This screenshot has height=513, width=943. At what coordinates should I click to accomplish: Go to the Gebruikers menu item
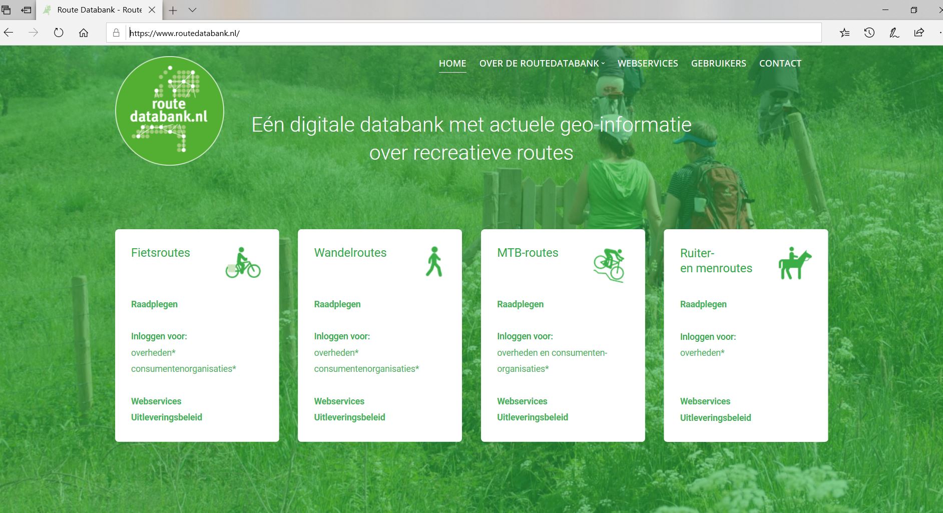[718, 64]
